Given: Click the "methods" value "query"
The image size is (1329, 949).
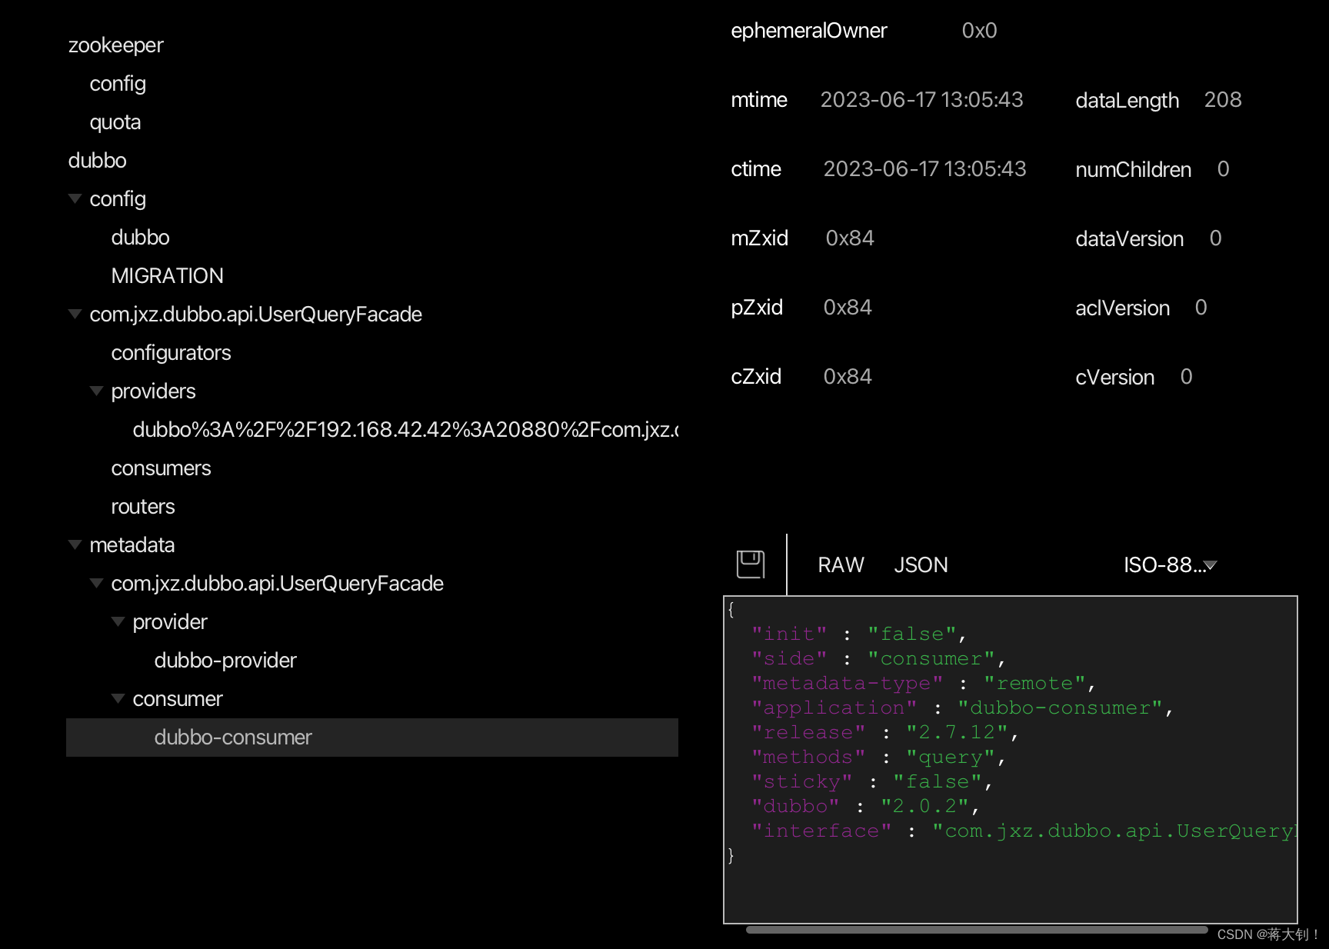Looking at the screenshot, I should point(951,757).
